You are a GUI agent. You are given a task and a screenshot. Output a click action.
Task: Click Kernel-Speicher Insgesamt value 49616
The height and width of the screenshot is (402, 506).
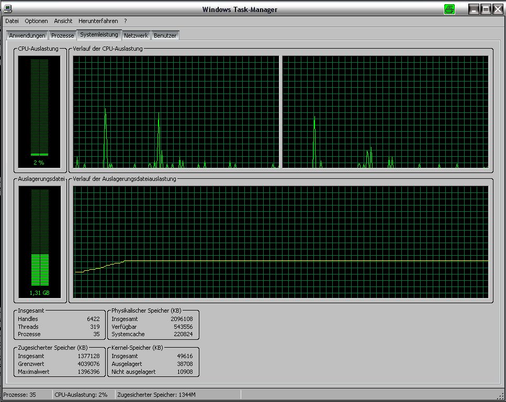(185, 356)
